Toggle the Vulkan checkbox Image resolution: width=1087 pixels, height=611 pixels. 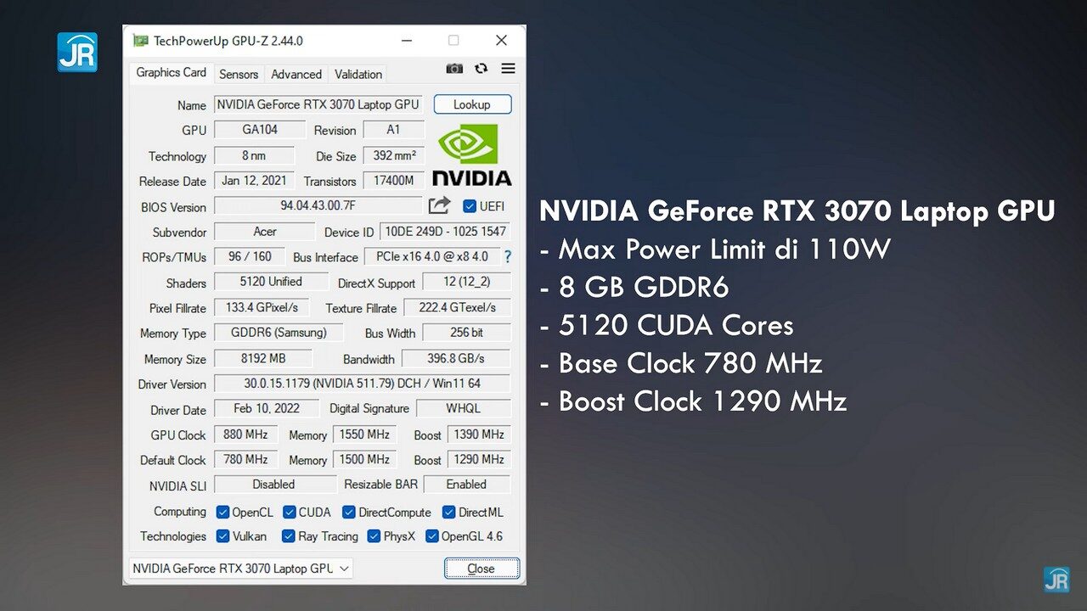[222, 536]
